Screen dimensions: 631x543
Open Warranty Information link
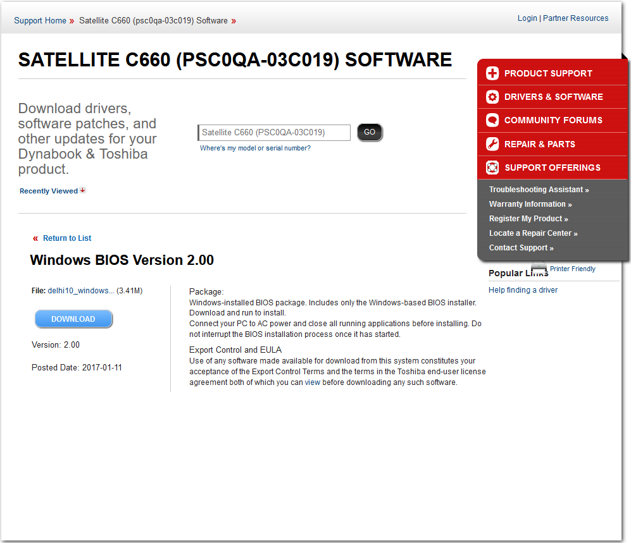(530, 204)
